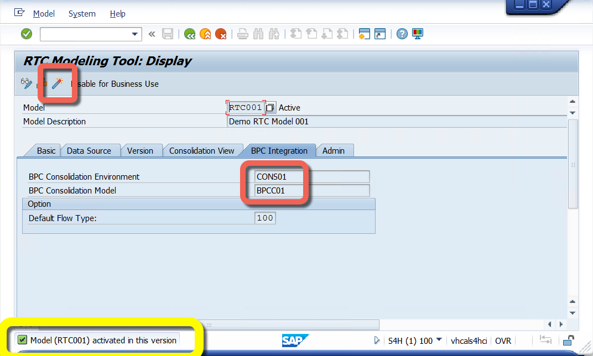Open the System menu
Viewport: 593px width, 356px height.
[x=82, y=14]
